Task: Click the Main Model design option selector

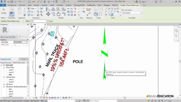Action: tap(103, 101)
